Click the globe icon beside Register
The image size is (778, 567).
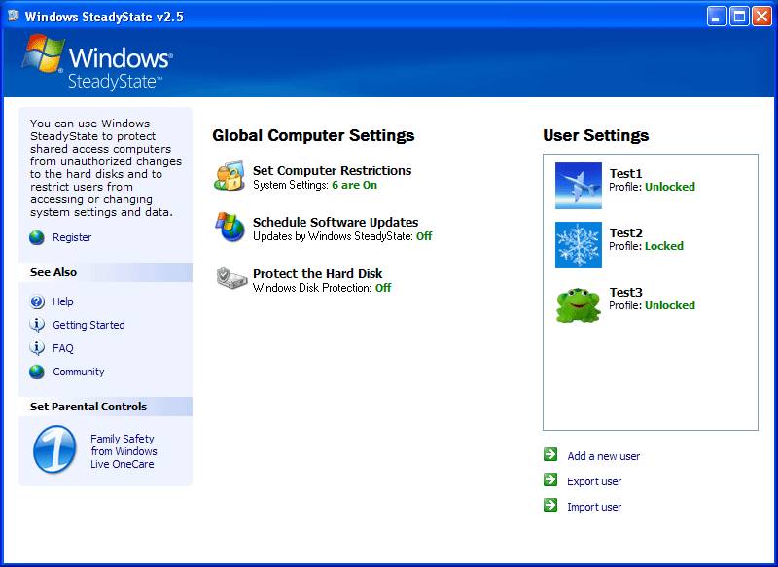pyautogui.click(x=37, y=237)
